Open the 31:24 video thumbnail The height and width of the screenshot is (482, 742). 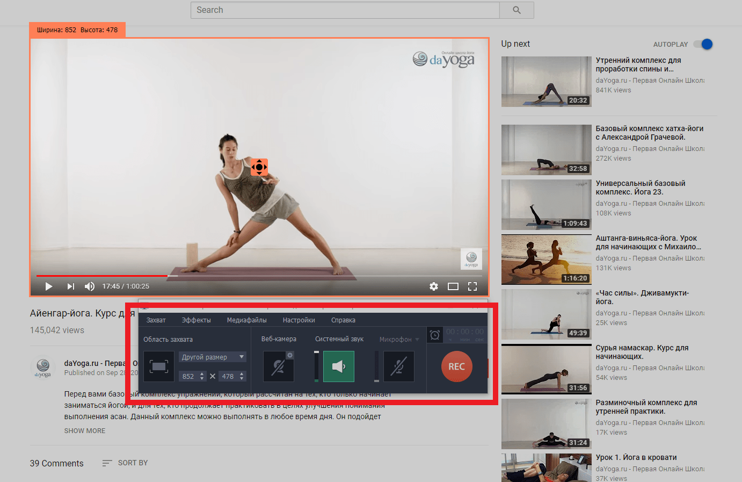547,424
